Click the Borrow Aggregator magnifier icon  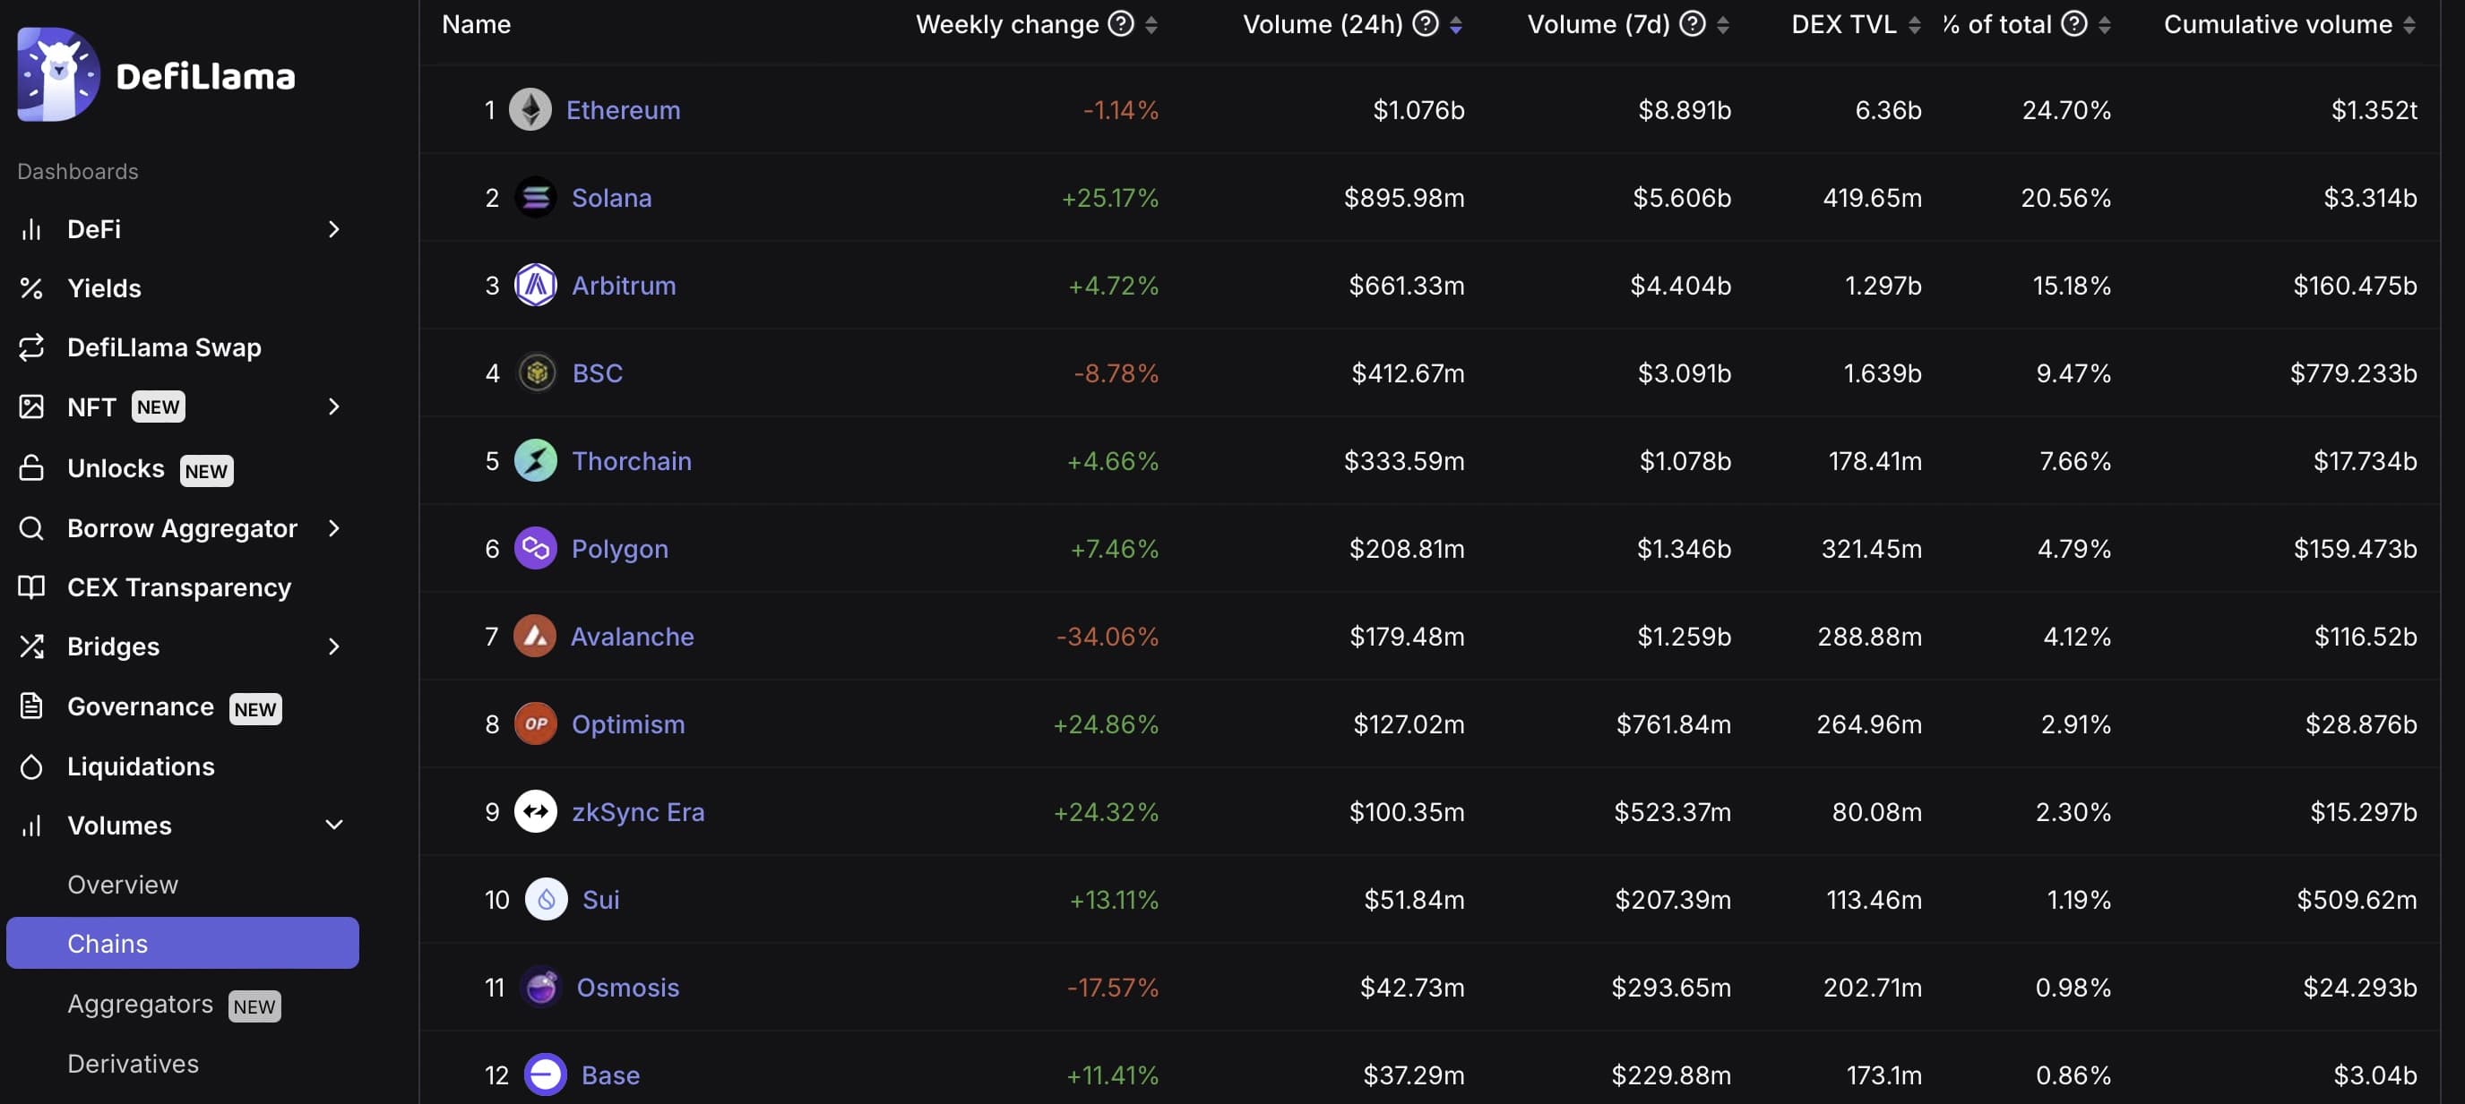31,528
